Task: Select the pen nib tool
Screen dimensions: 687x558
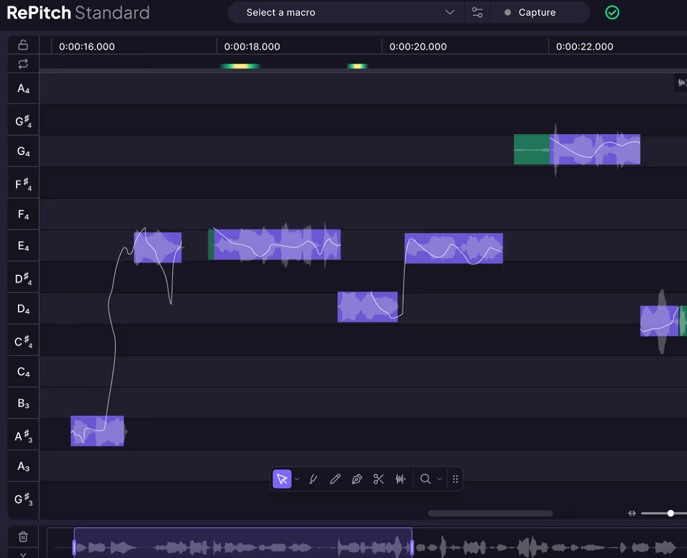Action: [357, 479]
